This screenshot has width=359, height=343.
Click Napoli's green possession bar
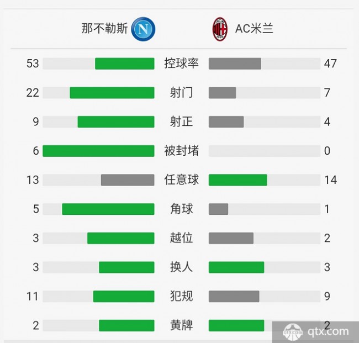click(125, 64)
